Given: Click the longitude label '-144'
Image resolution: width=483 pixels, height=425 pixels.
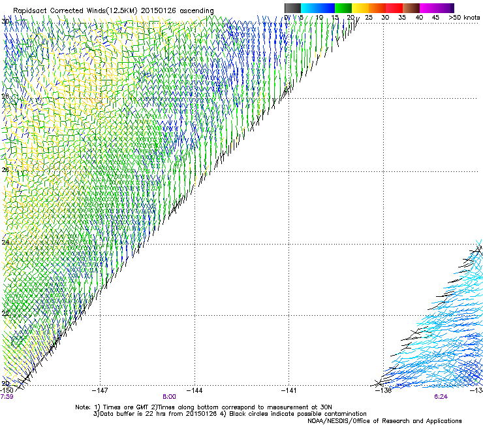Looking at the screenshot, I should (x=195, y=390).
